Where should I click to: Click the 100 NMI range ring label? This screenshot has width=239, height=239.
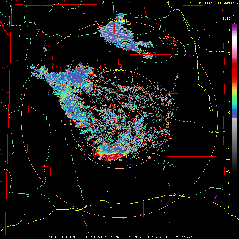119,21
